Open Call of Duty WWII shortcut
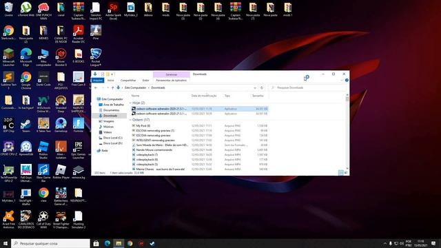441x248 pixels. tap(43, 220)
